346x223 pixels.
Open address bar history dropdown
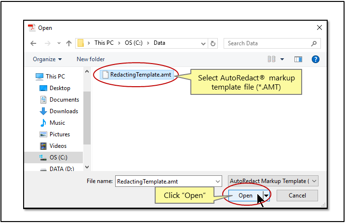[x=203, y=43]
